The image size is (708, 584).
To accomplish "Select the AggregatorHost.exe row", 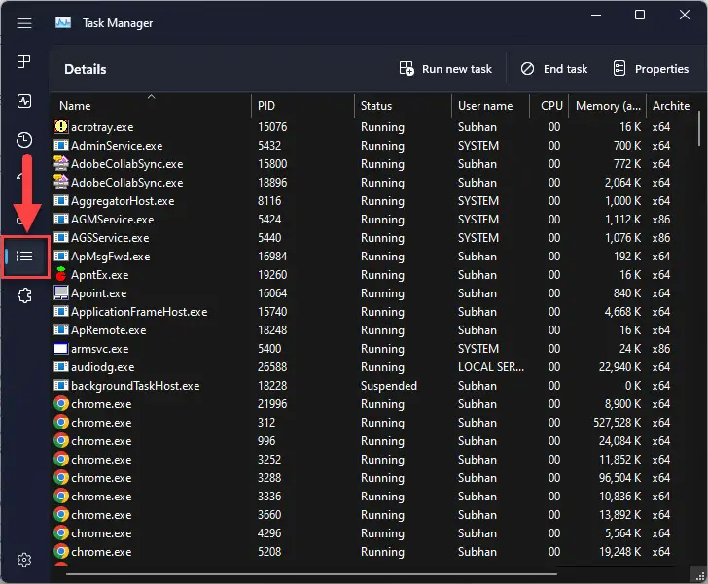I will point(372,201).
